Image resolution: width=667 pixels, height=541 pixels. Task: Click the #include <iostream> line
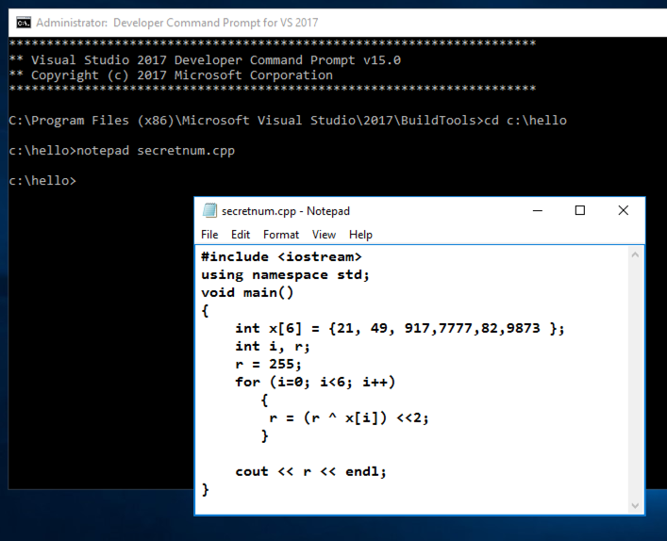(281, 257)
